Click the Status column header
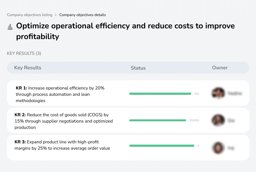 138,68
